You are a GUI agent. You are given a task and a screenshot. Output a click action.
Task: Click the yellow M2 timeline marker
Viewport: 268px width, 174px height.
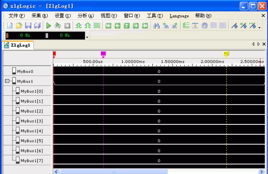click(226, 55)
